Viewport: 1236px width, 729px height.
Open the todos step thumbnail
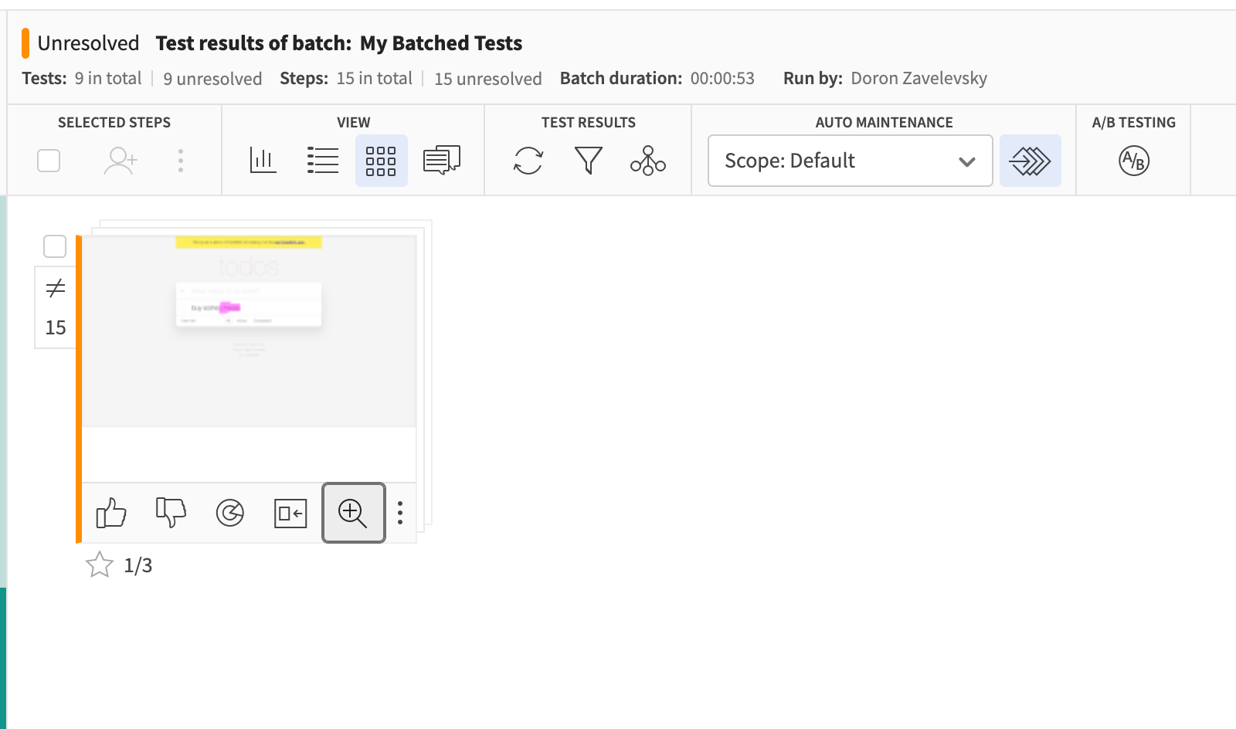coord(249,331)
